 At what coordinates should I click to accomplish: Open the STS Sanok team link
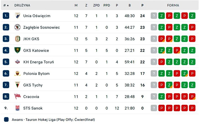pos(33,108)
